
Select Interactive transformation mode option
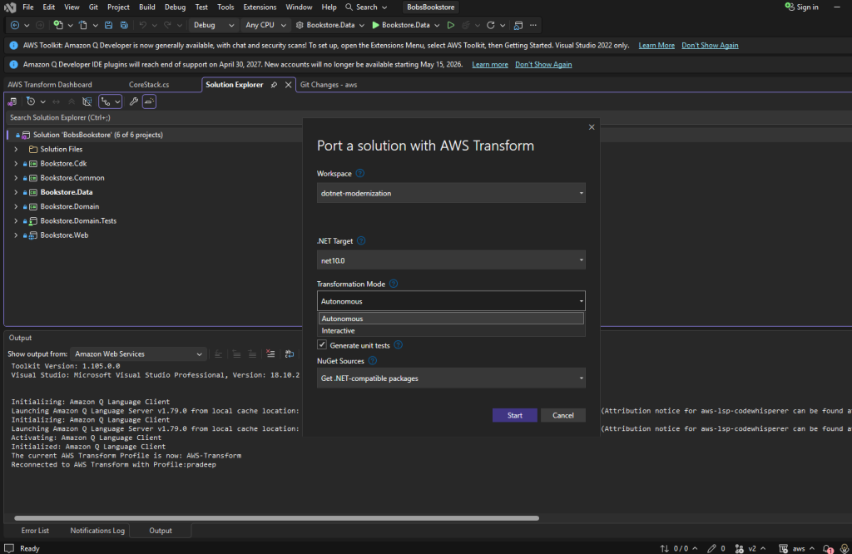[451, 331]
